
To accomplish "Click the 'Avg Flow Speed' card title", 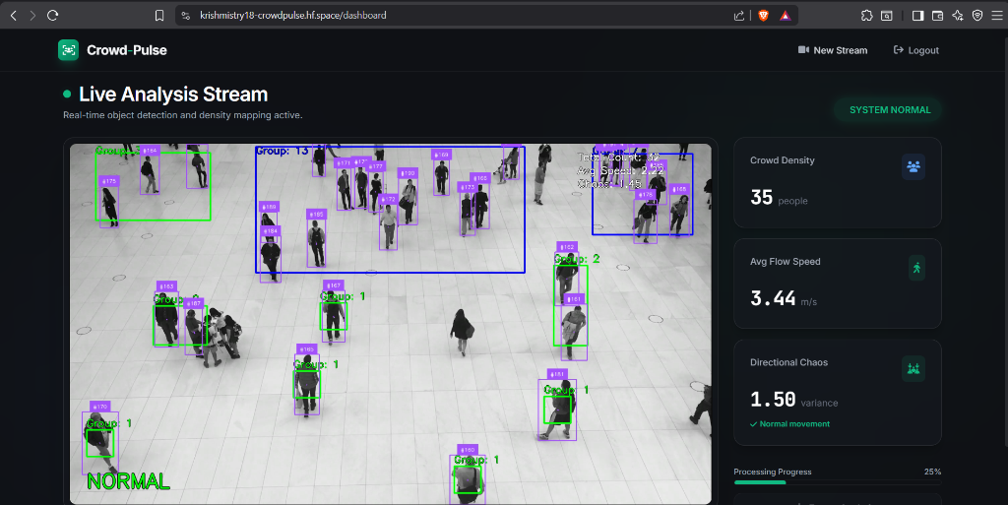I will point(785,262).
